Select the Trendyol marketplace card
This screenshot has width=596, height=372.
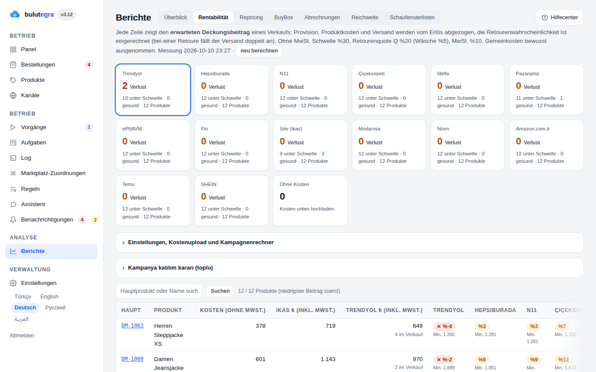pyautogui.click(x=153, y=90)
